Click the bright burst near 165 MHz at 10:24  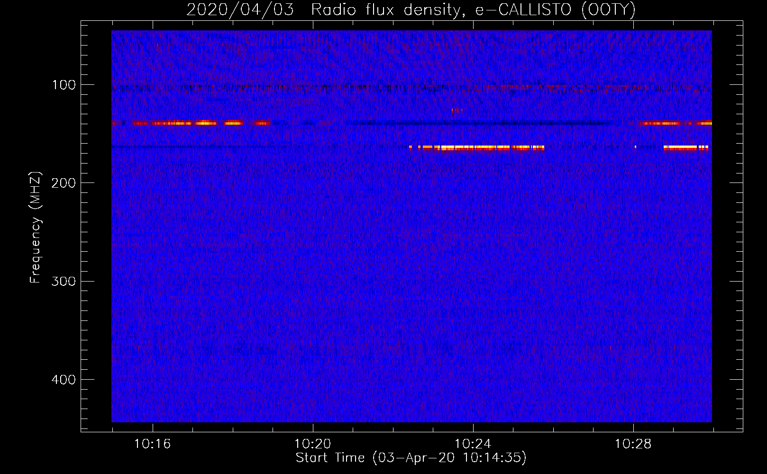[477, 148]
